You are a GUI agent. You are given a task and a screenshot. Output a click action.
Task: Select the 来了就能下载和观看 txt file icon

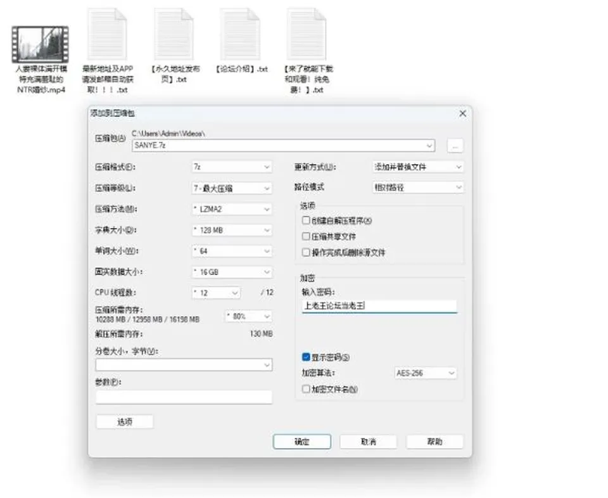(x=307, y=34)
